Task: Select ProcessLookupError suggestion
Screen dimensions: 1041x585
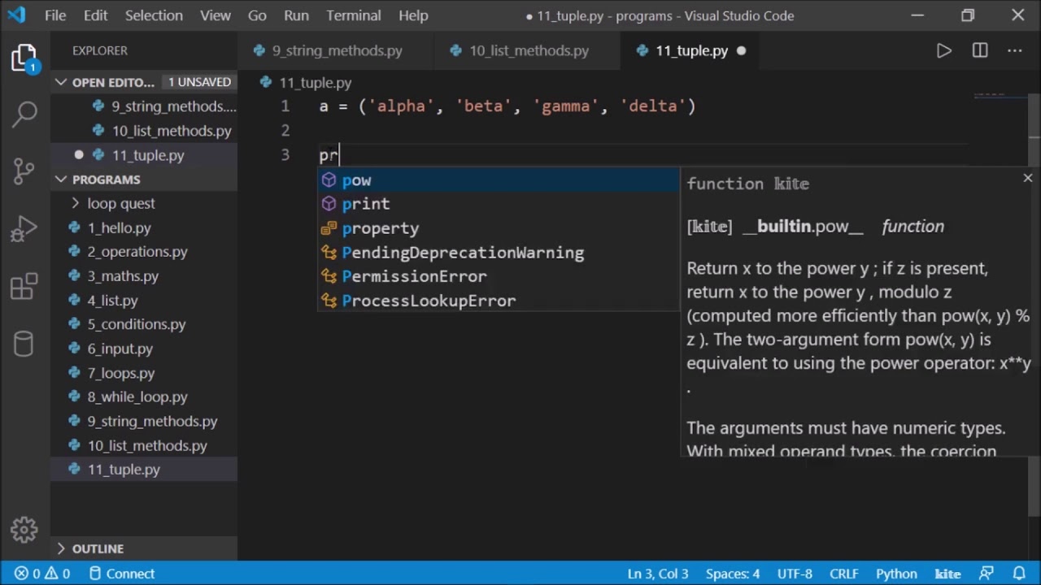Action: pyautogui.click(x=499, y=301)
